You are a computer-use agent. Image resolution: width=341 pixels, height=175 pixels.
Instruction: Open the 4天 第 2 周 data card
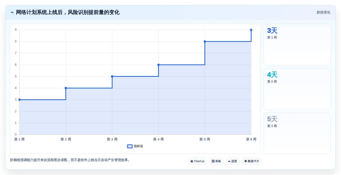(x=297, y=89)
